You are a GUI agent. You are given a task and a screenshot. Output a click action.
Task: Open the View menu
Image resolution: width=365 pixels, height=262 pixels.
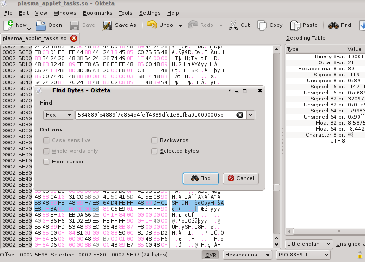coord(41,13)
